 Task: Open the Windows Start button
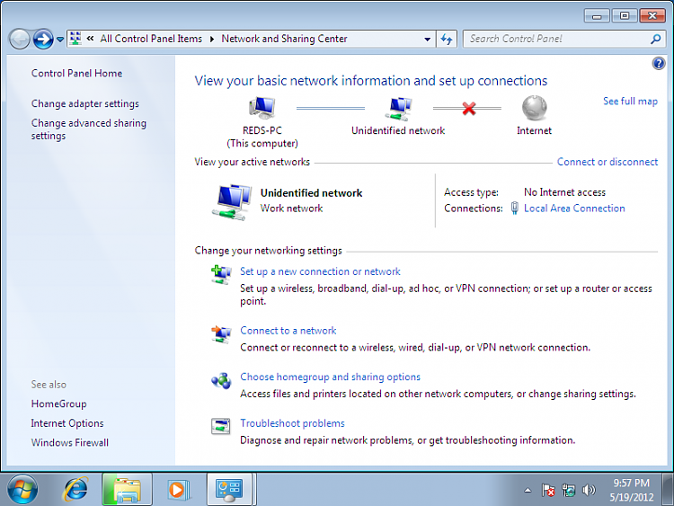coord(22,489)
